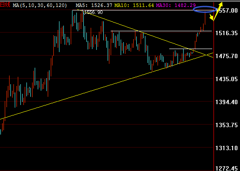Click the crossing point of the yellow trendlines
The width and height of the screenshot is (240, 171).
point(207,55)
